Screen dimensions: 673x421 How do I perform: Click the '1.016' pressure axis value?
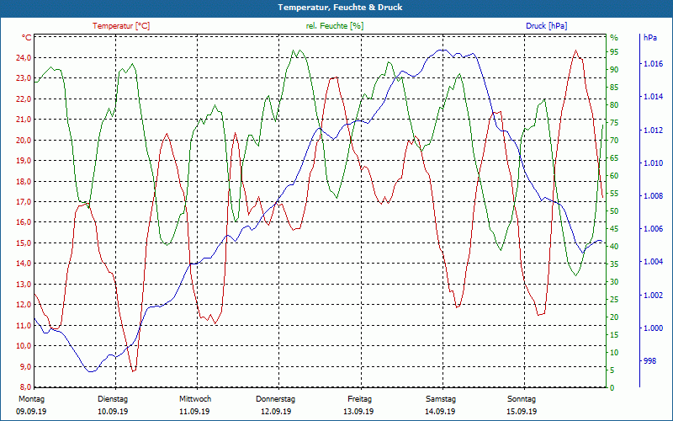(x=653, y=64)
